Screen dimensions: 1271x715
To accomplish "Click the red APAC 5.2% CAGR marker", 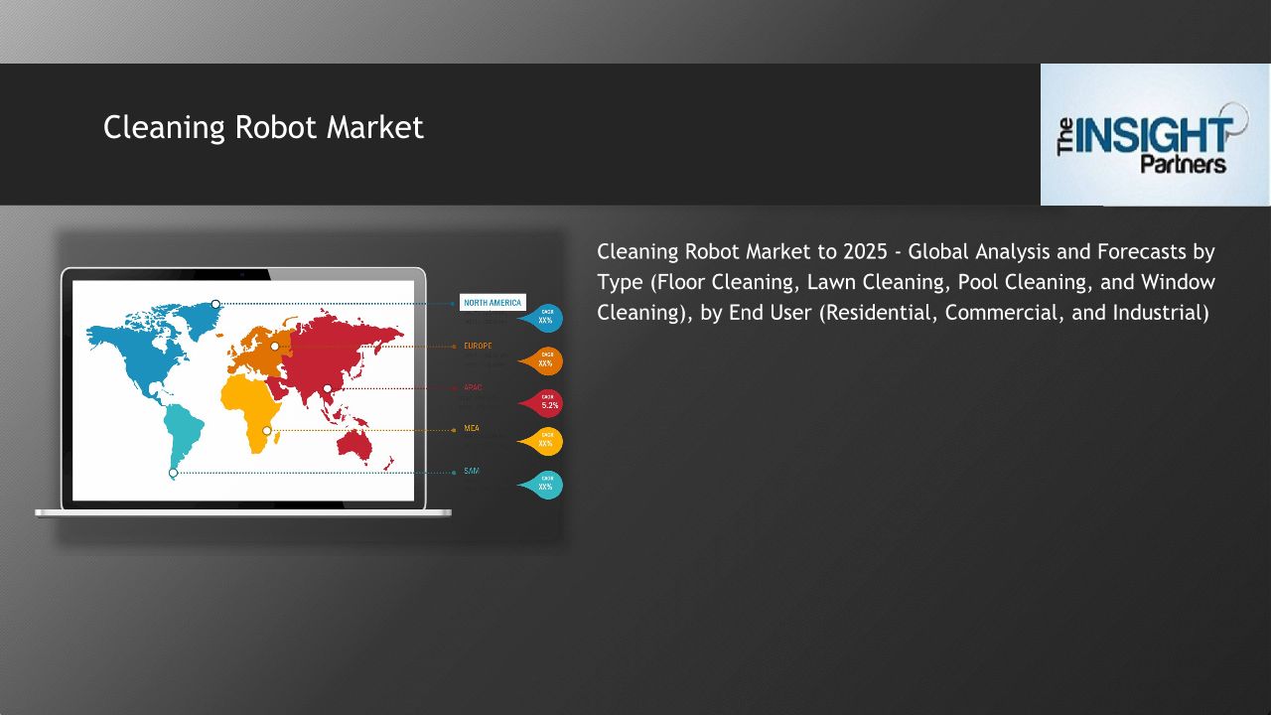I will [546, 403].
